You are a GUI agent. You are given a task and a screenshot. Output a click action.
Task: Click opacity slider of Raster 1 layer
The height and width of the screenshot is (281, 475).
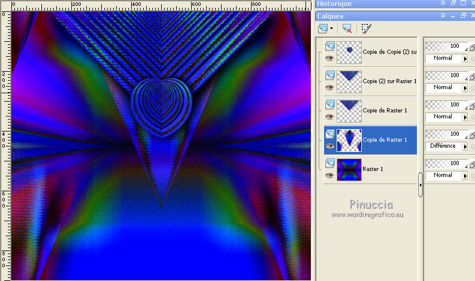(446, 163)
